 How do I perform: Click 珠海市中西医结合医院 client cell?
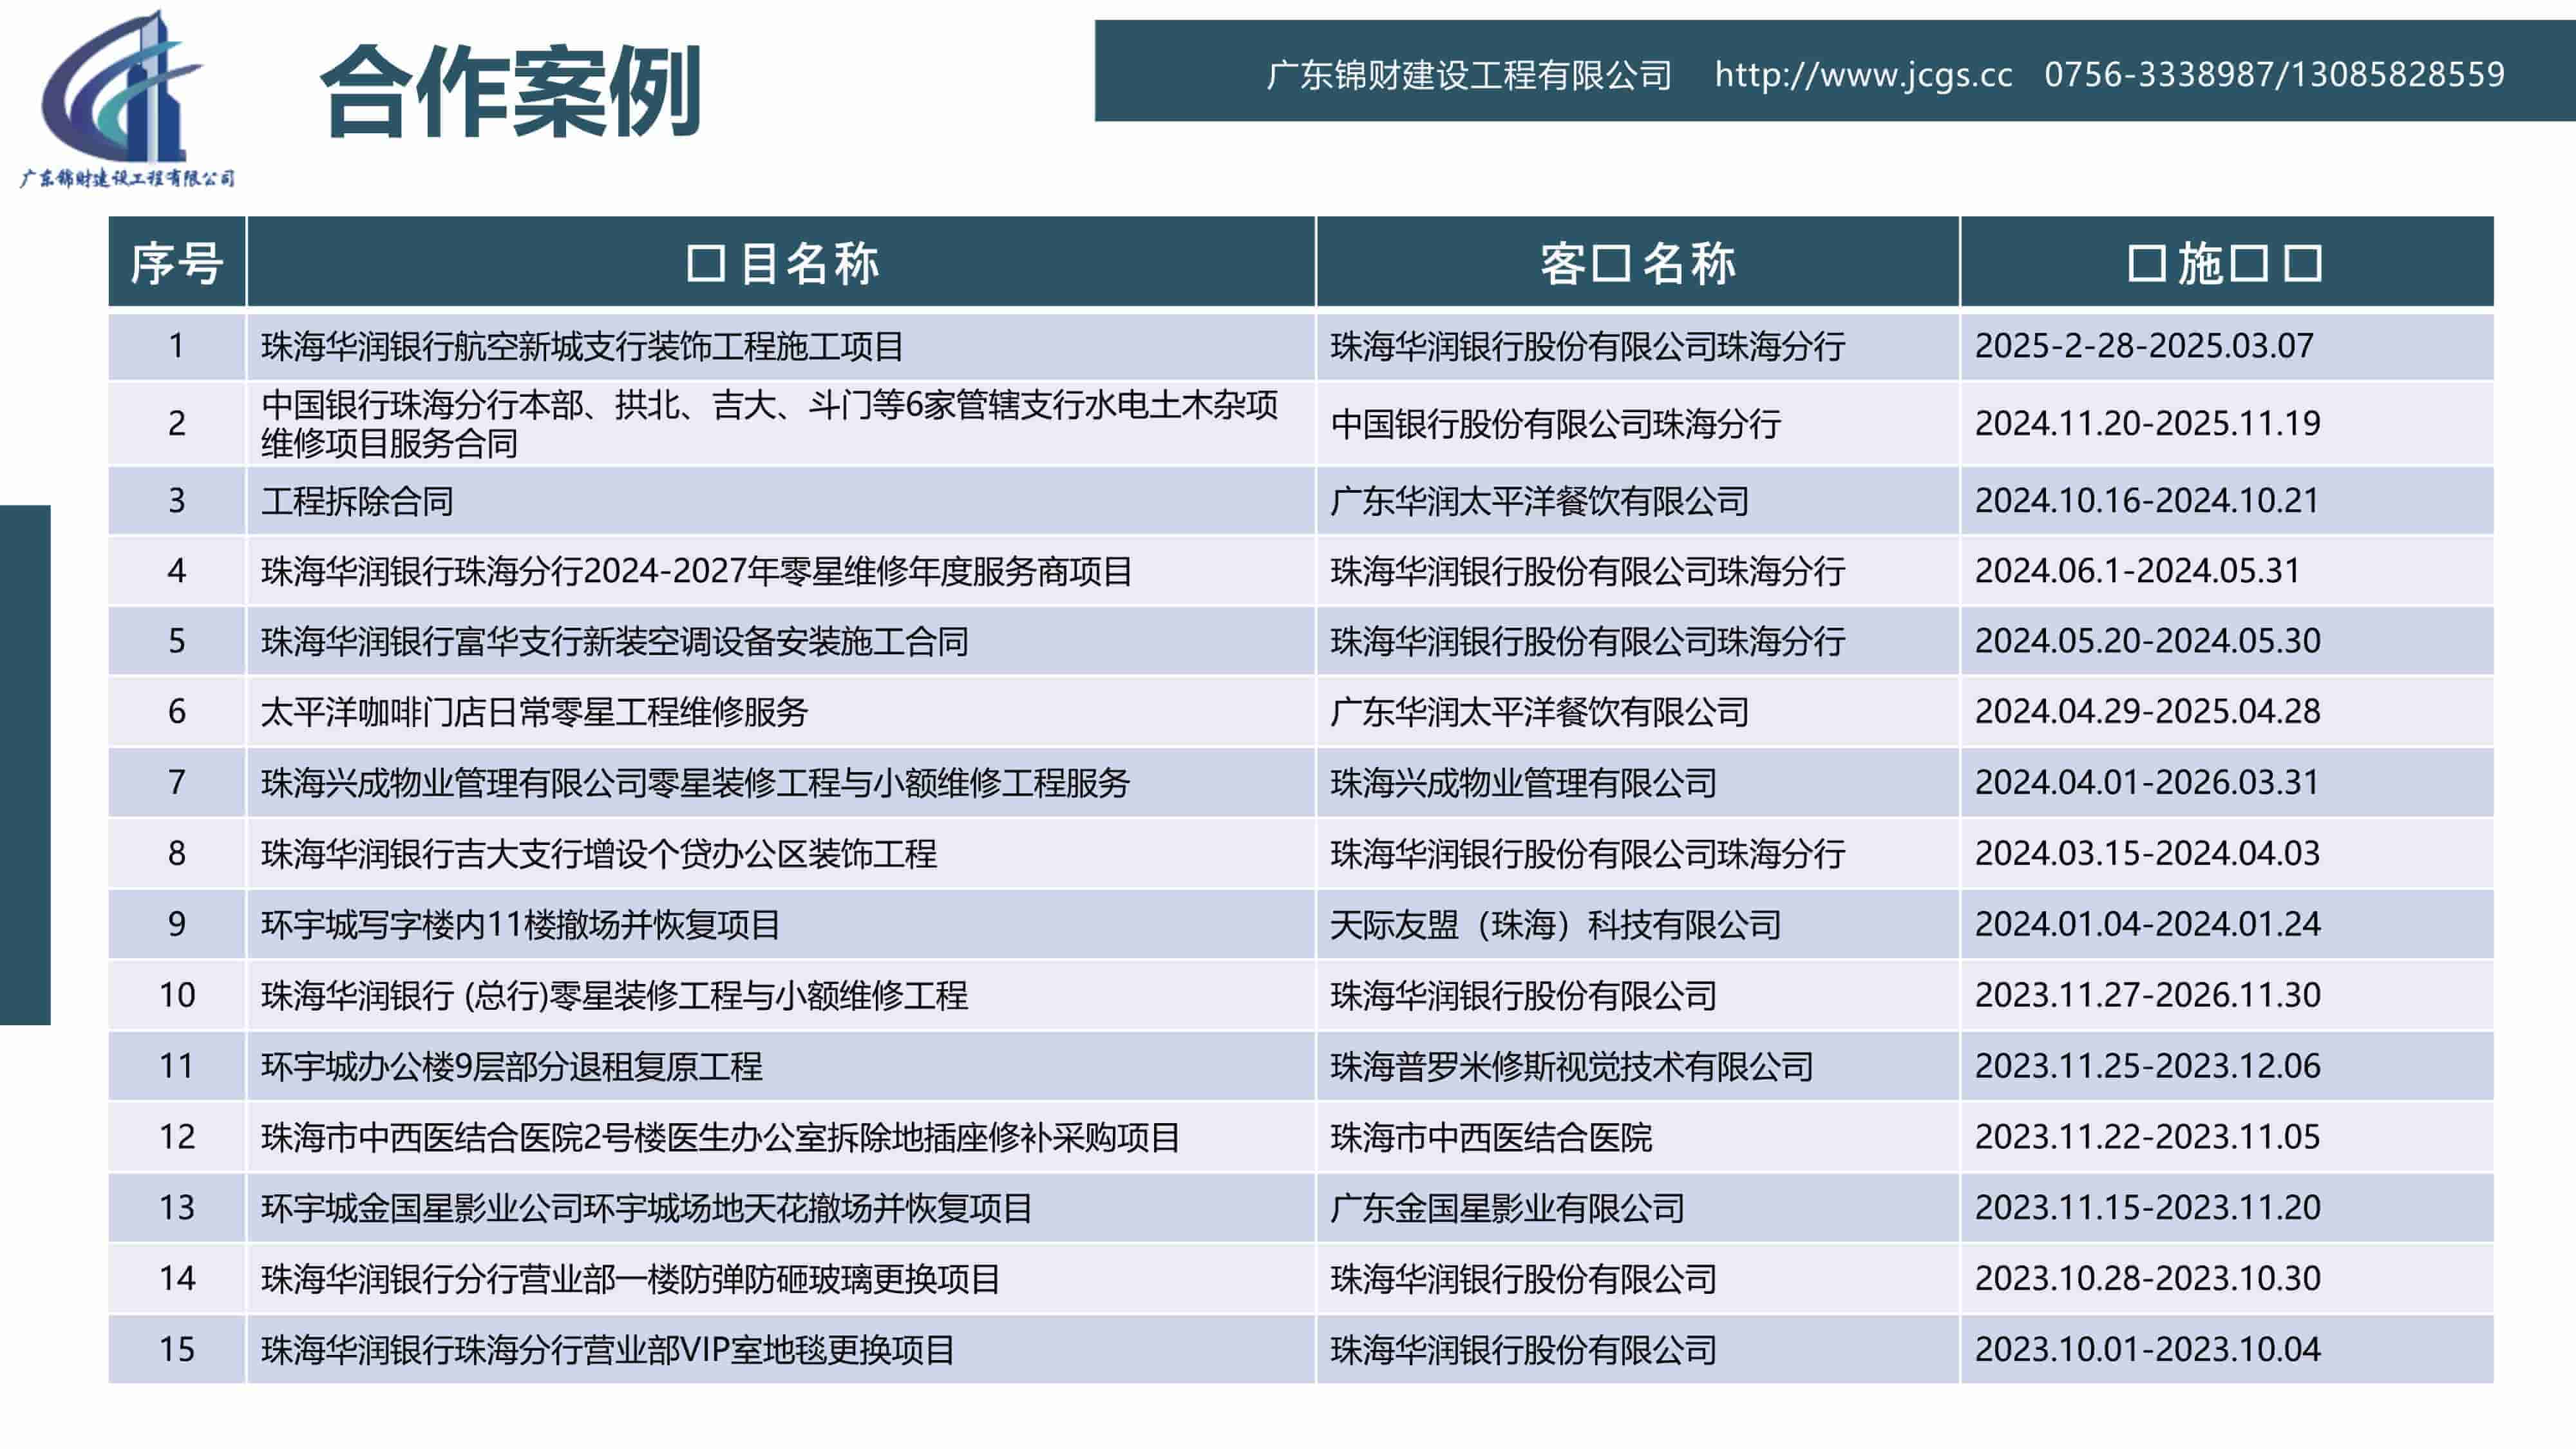1637,1137
